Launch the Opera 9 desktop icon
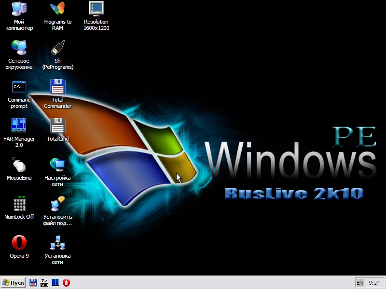386x289 pixels. click(x=19, y=247)
